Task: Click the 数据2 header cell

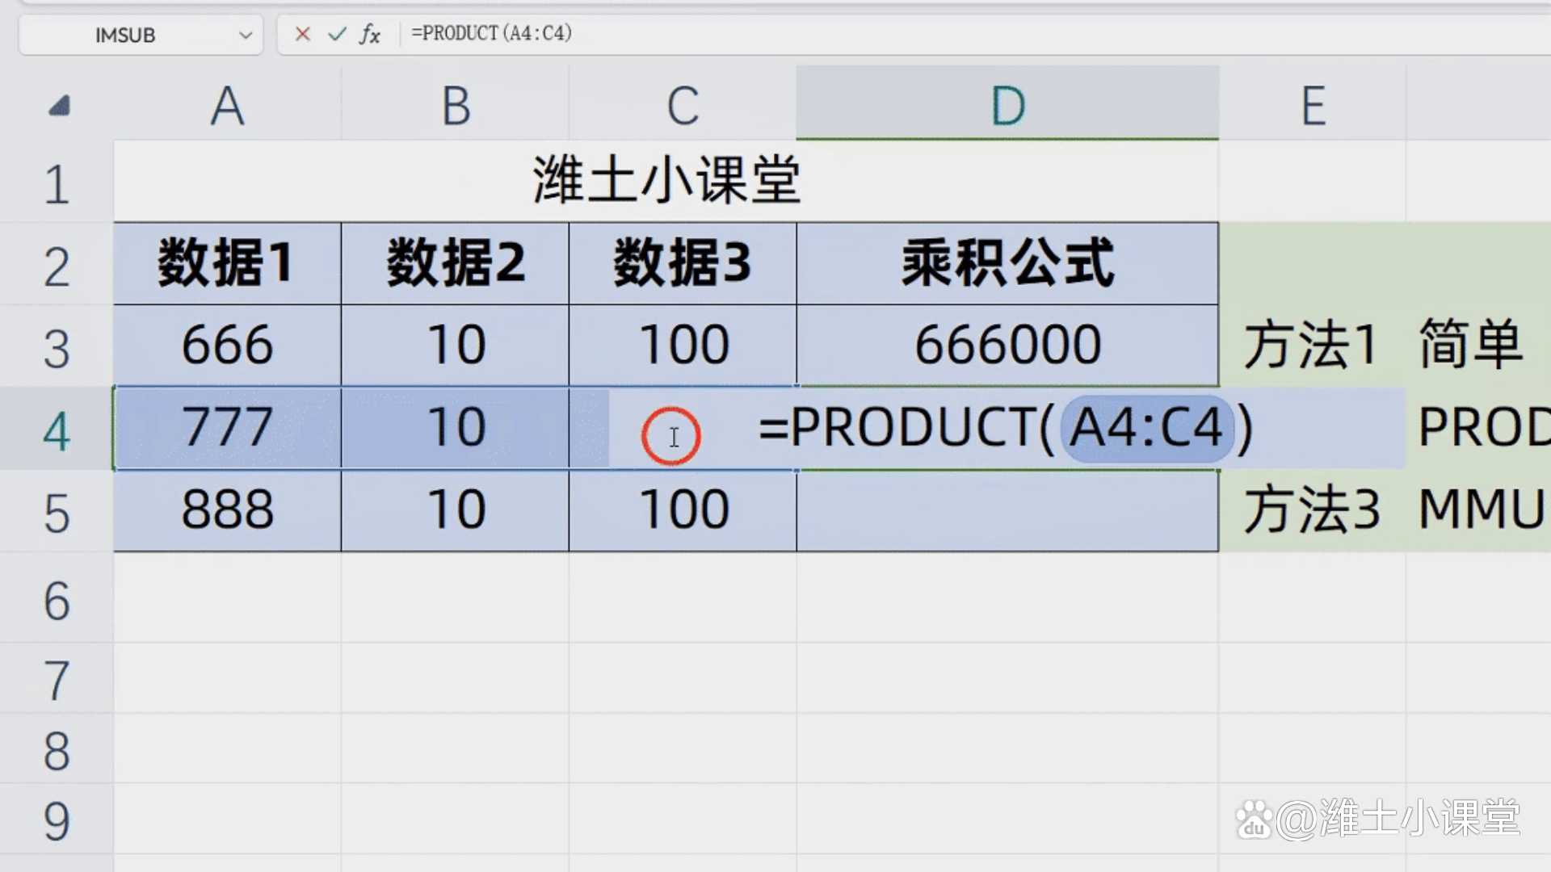Action: [455, 263]
